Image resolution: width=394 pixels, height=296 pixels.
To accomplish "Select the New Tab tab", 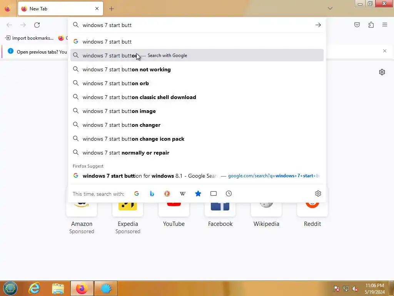I will 60,8.
